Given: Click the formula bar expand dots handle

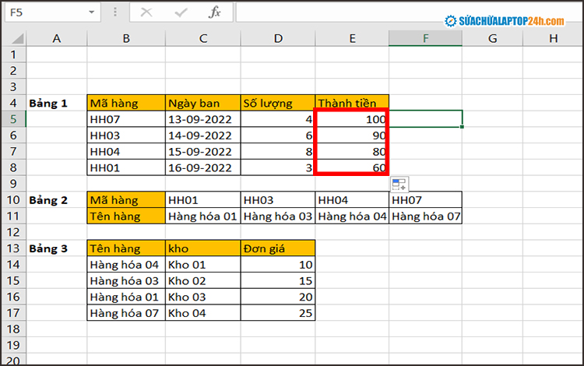Looking at the screenshot, I should pyautogui.click(x=115, y=12).
